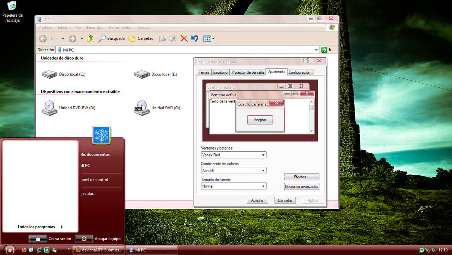Launch Firefox from quick launch
The image size is (452, 255).
coord(24,250)
